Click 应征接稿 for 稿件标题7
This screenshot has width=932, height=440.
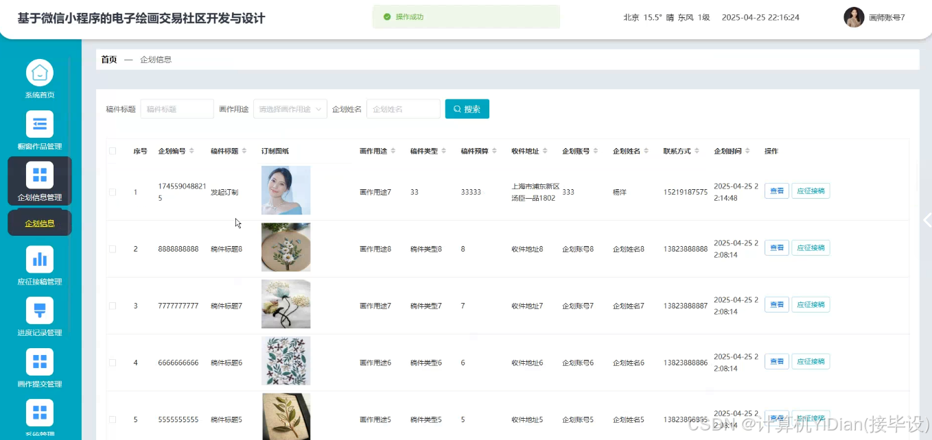pyautogui.click(x=811, y=304)
